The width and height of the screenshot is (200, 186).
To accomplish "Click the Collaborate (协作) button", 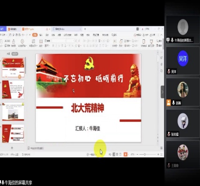I will [145, 35].
